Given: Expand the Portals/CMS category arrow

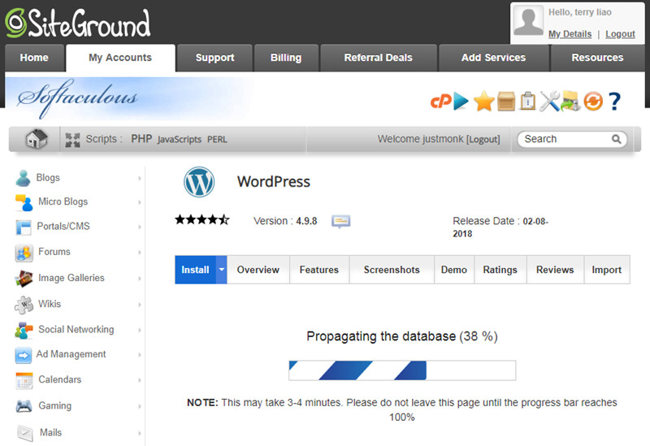Looking at the screenshot, I should coord(140,227).
